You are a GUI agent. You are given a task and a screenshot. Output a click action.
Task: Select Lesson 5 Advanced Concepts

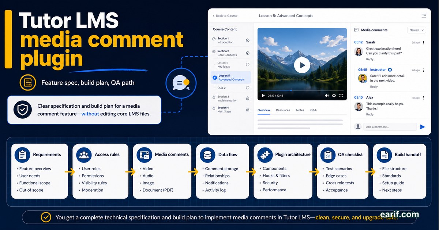[x=231, y=77]
